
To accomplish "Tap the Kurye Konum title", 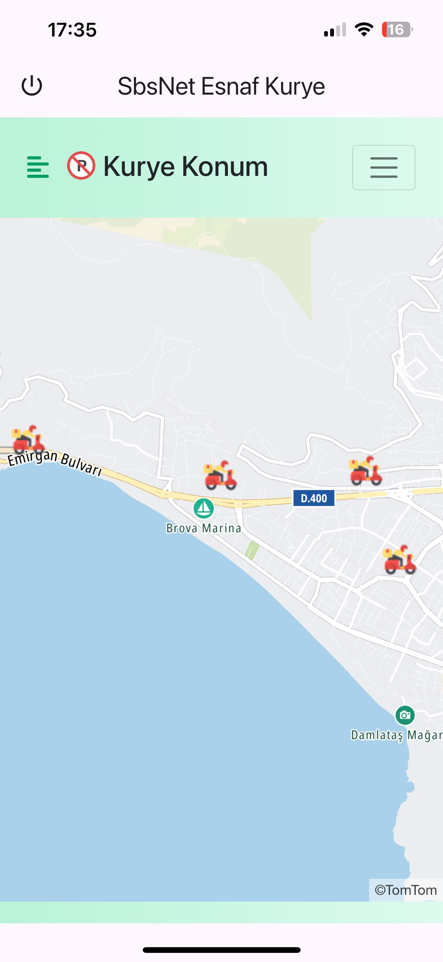I will pos(186,166).
